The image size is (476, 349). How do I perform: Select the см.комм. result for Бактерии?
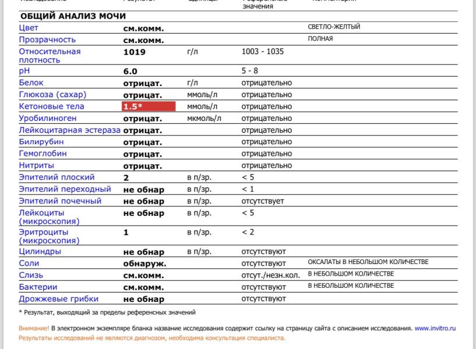[143, 287]
